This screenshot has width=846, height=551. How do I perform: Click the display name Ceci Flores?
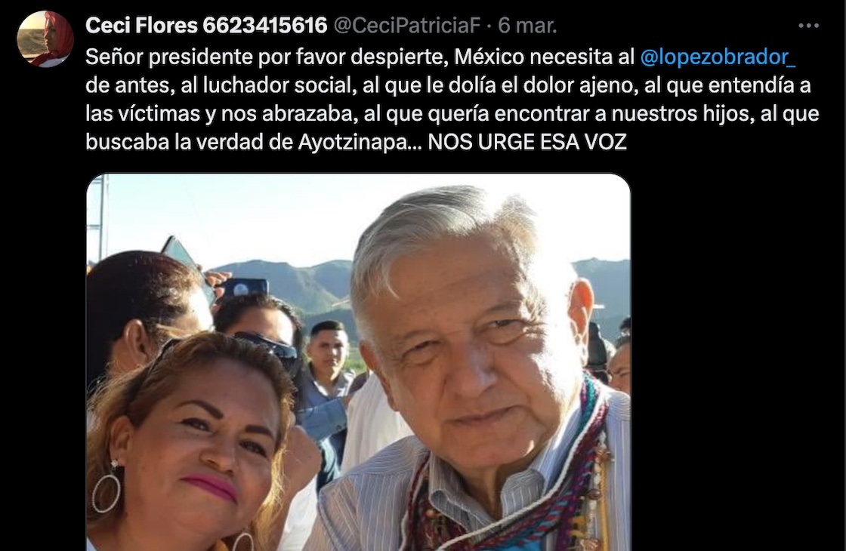141,26
